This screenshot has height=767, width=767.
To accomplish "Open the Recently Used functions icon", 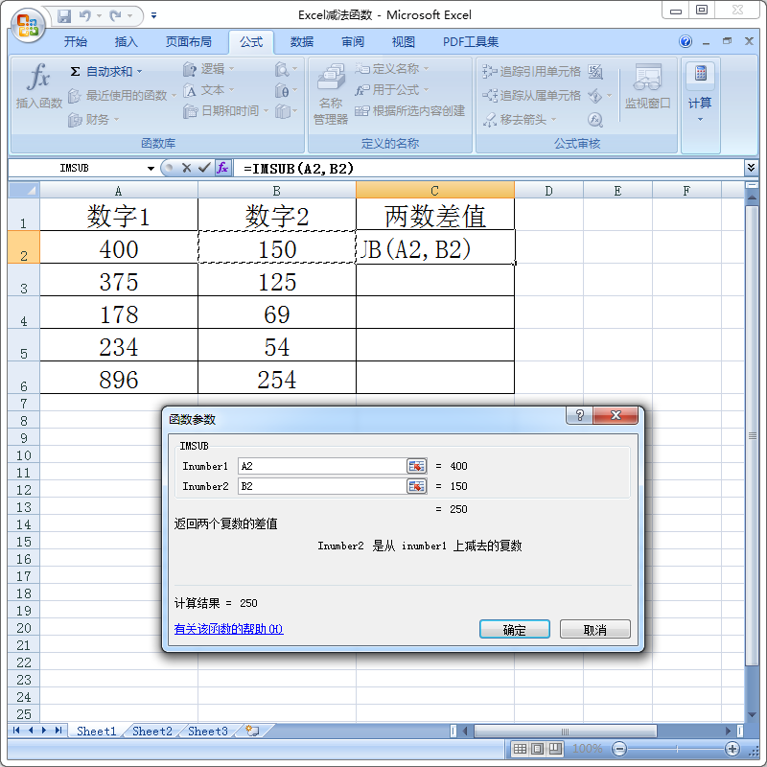I will point(75,96).
